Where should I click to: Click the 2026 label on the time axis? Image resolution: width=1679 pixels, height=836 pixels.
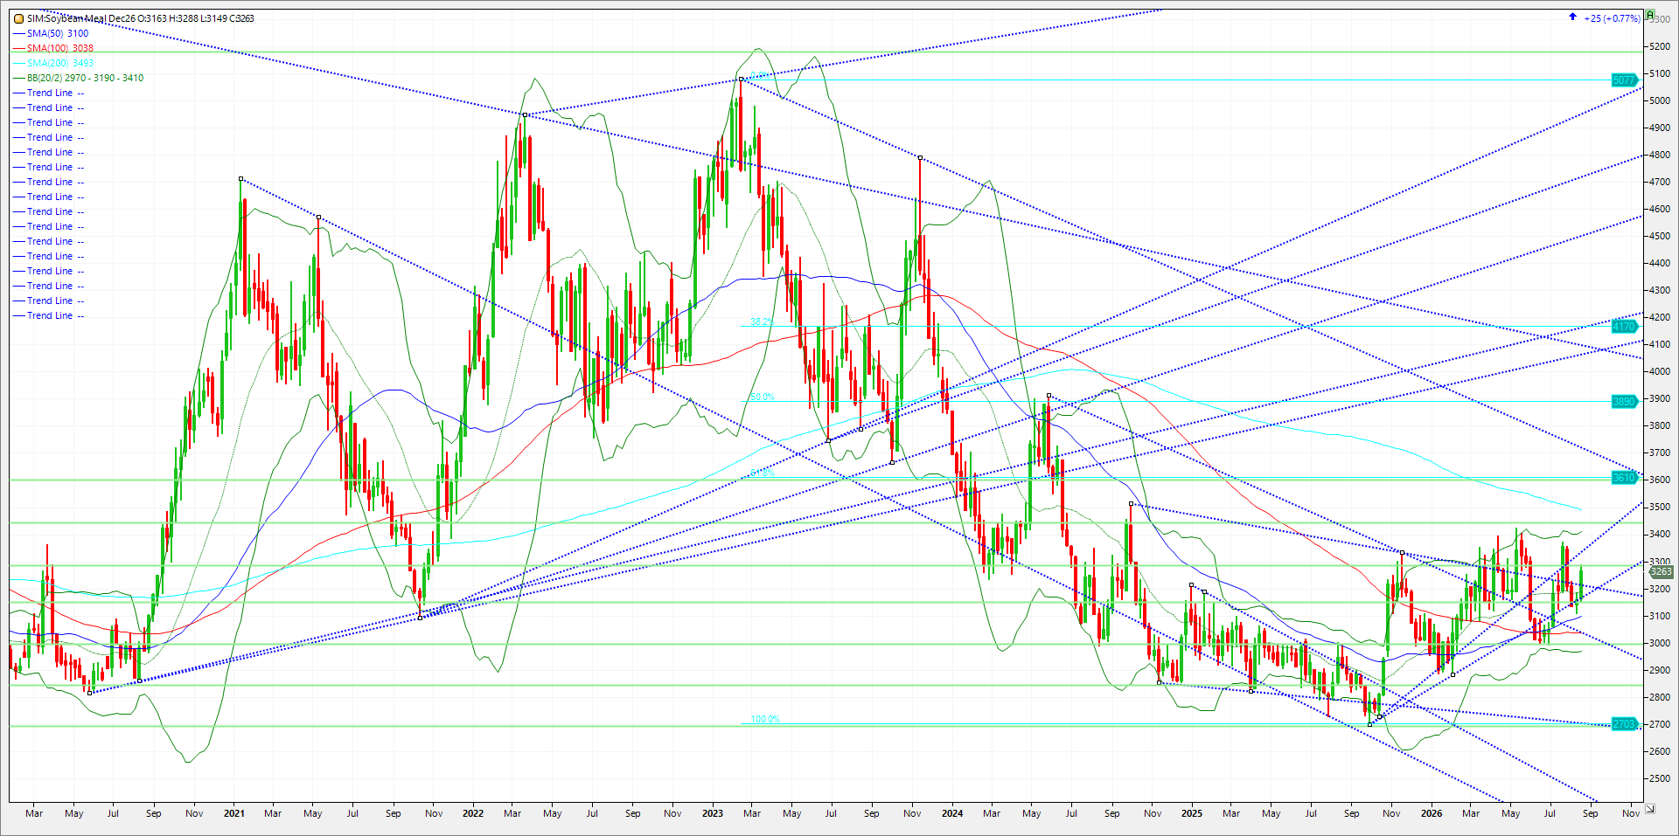click(x=1432, y=813)
